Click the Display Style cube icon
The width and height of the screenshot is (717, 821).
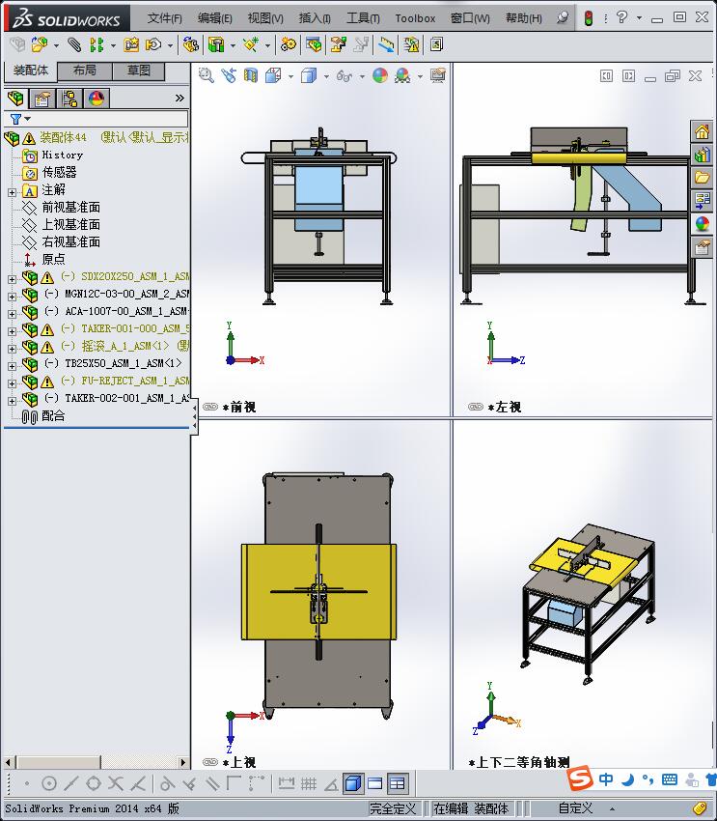click(x=309, y=76)
